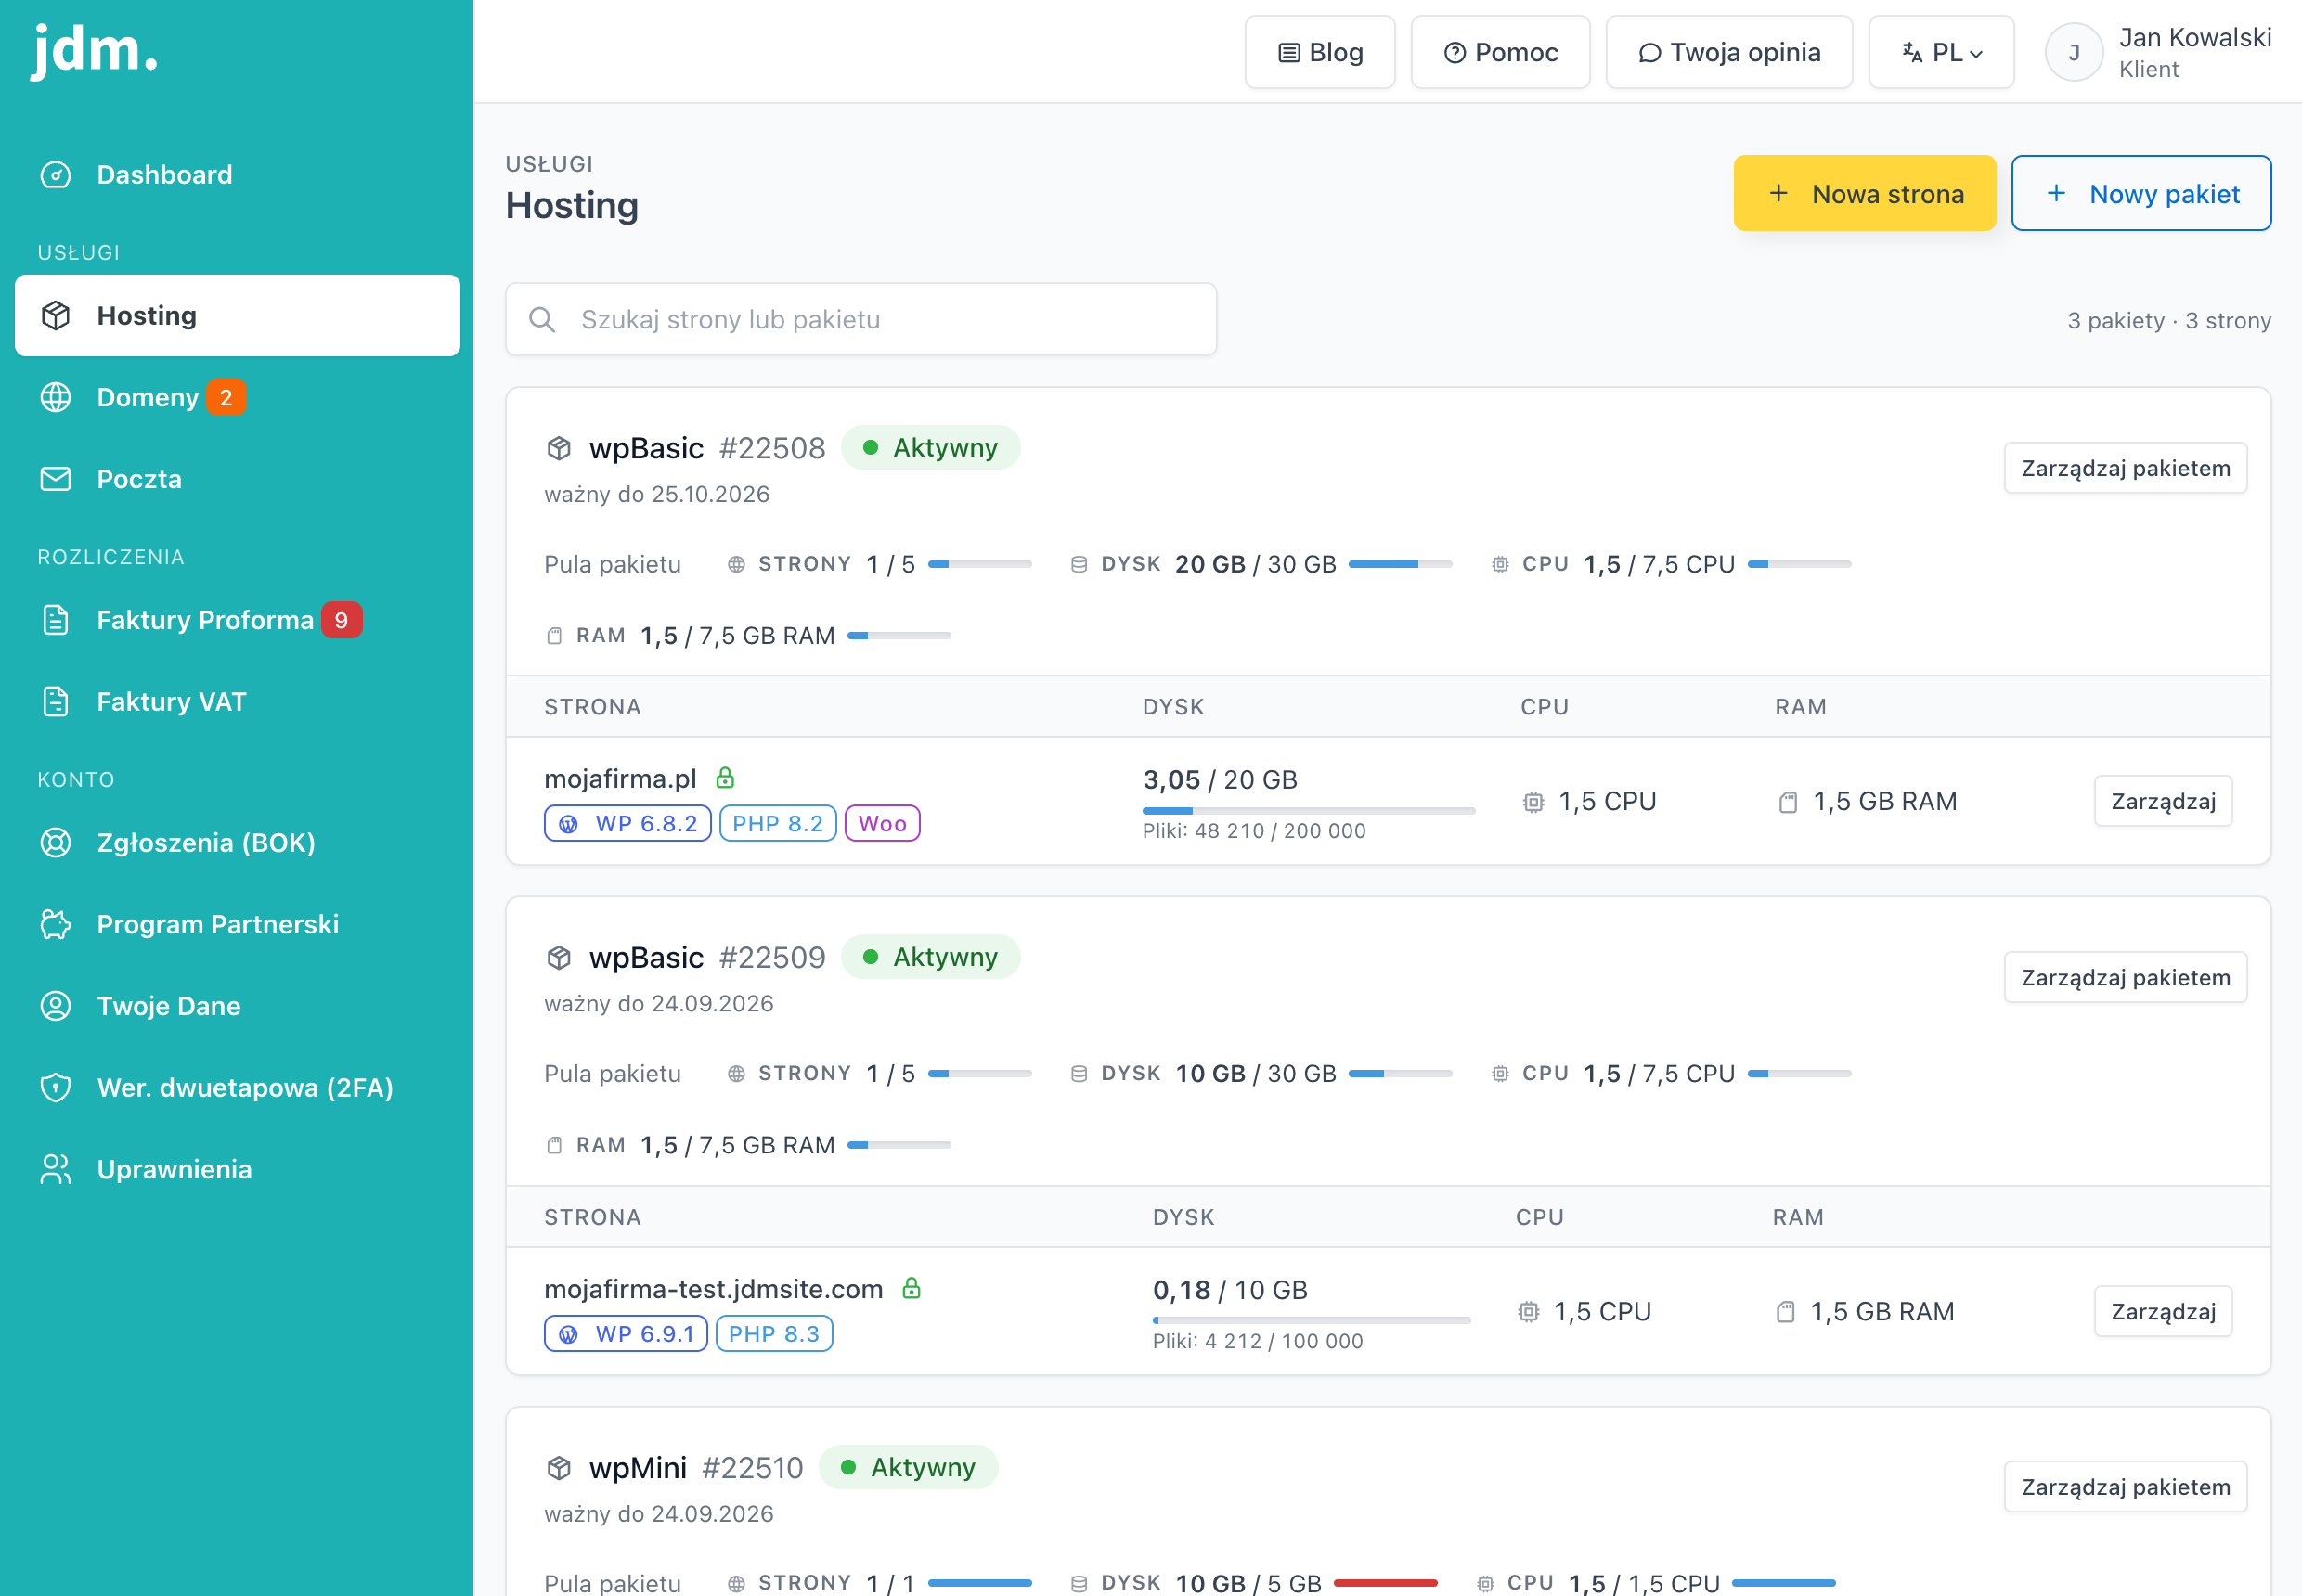Viewport: 2302px width, 1596px height.
Task: Click the padlock next to mojafirma-test.jdmsite.com
Action: click(x=912, y=1288)
